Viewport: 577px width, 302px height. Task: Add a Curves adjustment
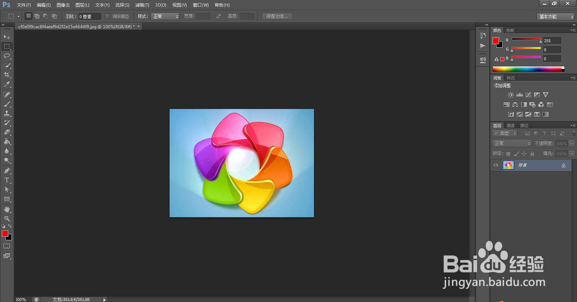coord(528,95)
